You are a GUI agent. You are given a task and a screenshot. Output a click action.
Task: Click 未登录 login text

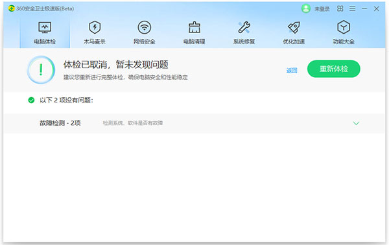click(322, 9)
